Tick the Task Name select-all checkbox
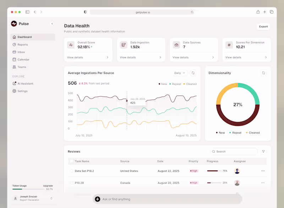284x208 pixels. coord(72,161)
